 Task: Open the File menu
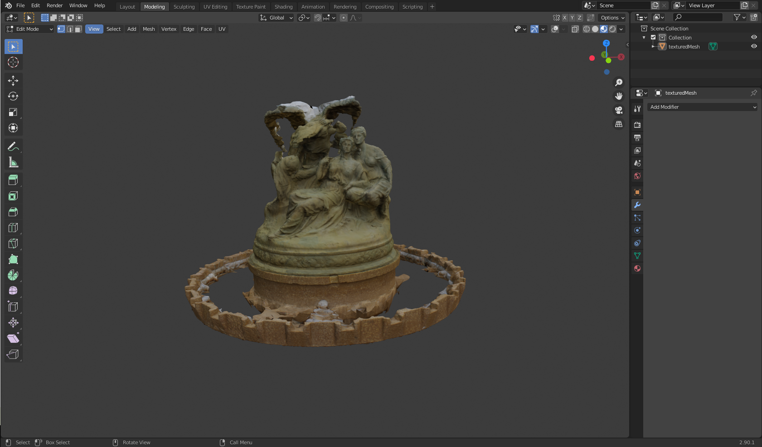click(20, 5)
